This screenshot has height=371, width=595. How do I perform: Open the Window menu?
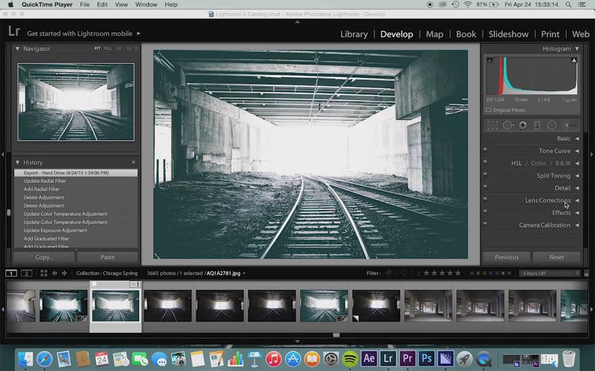click(146, 5)
